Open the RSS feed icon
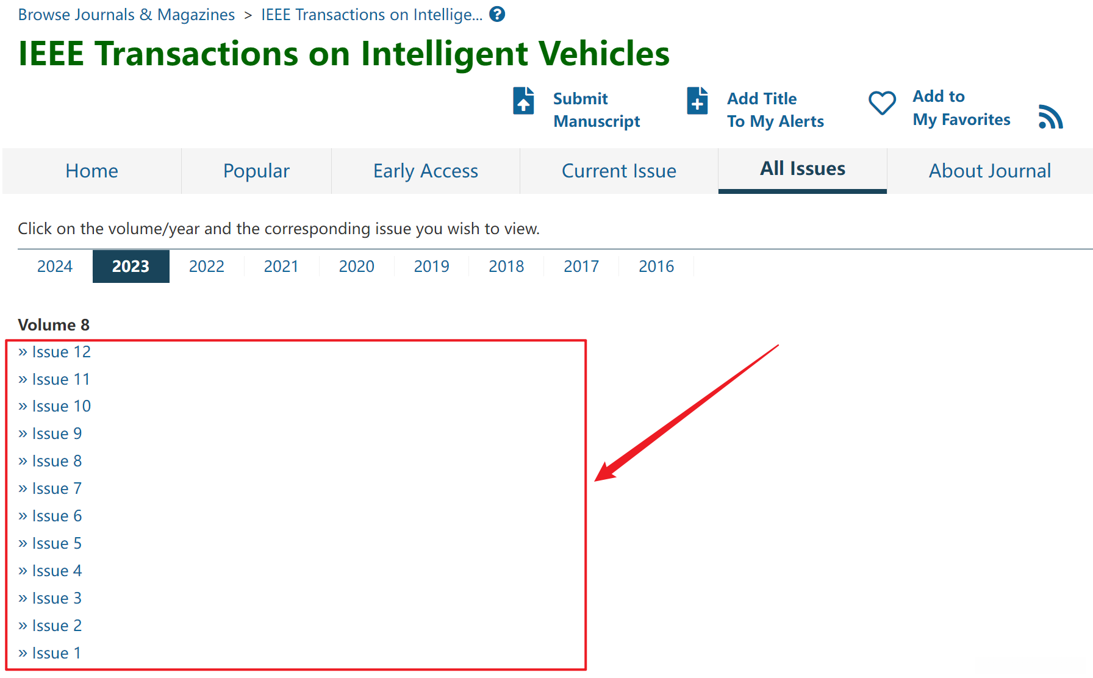The width and height of the screenshot is (1093, 678). pyautogui.click(x=1050, y=116)
